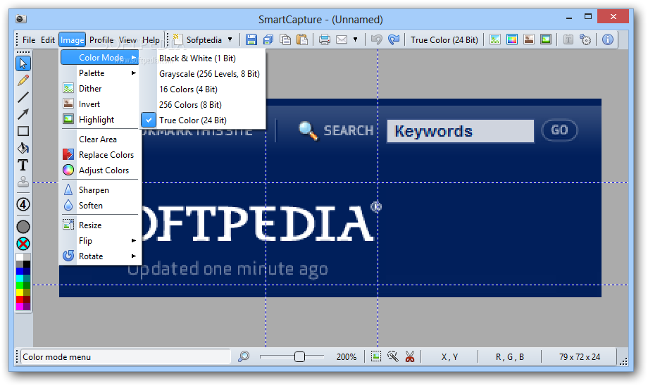Click the Print icon
The image size is (648, 386).
coord(325,39)
